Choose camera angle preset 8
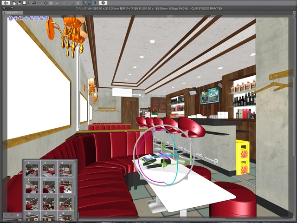The width and height of the screenshot is (297, 223). pos(48,203)
